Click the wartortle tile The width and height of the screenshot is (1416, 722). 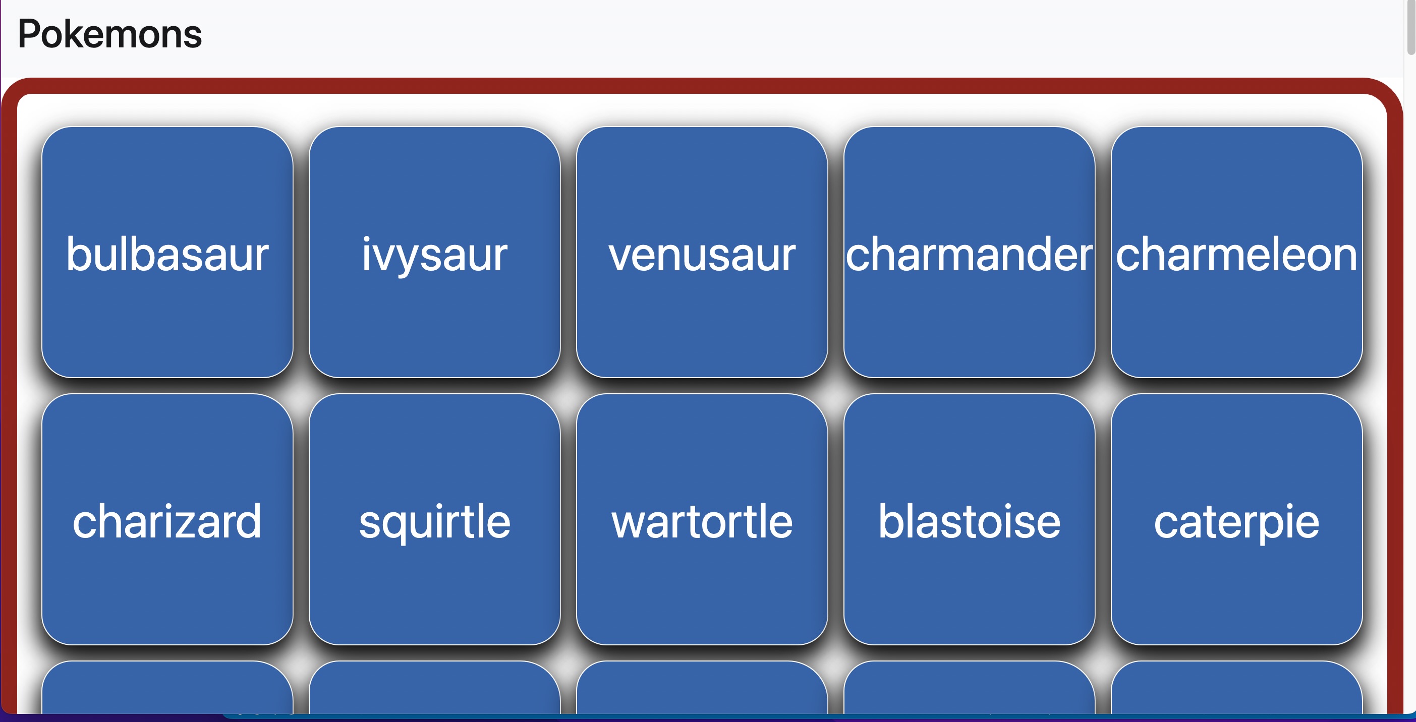point(702,519)
